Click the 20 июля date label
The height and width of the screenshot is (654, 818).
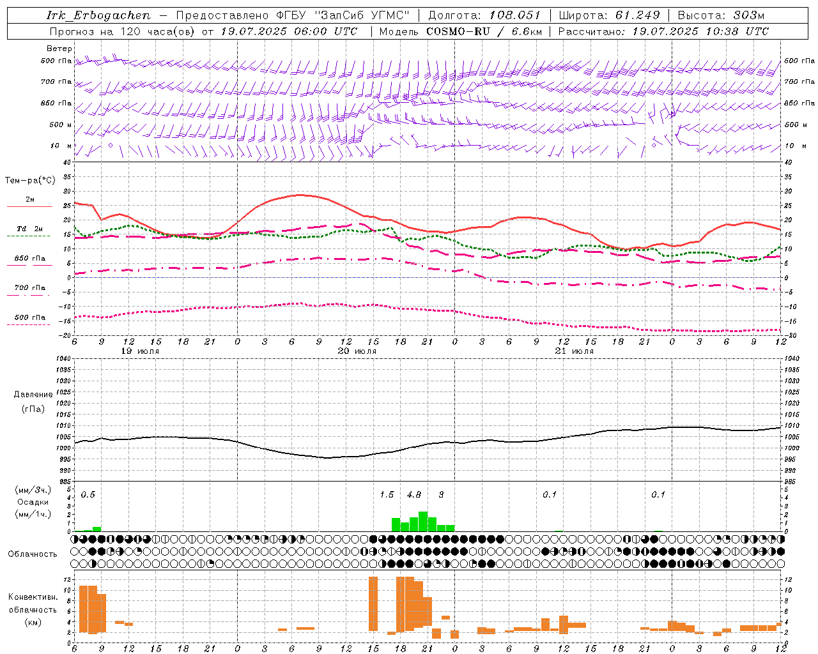click(x=357, y=351)
